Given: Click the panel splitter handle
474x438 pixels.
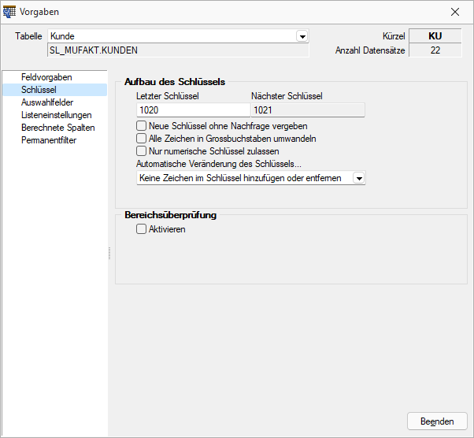Looking at the screenshot, I should point(109,253).
